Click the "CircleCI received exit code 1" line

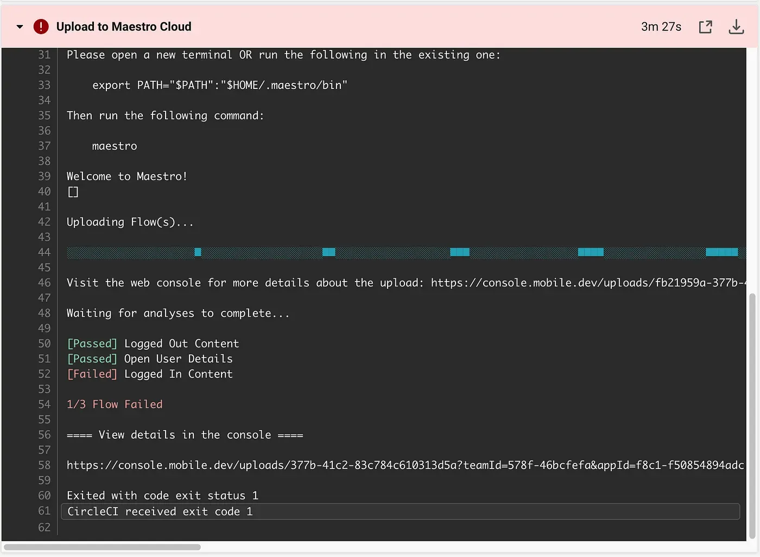[x=160, y=511]
